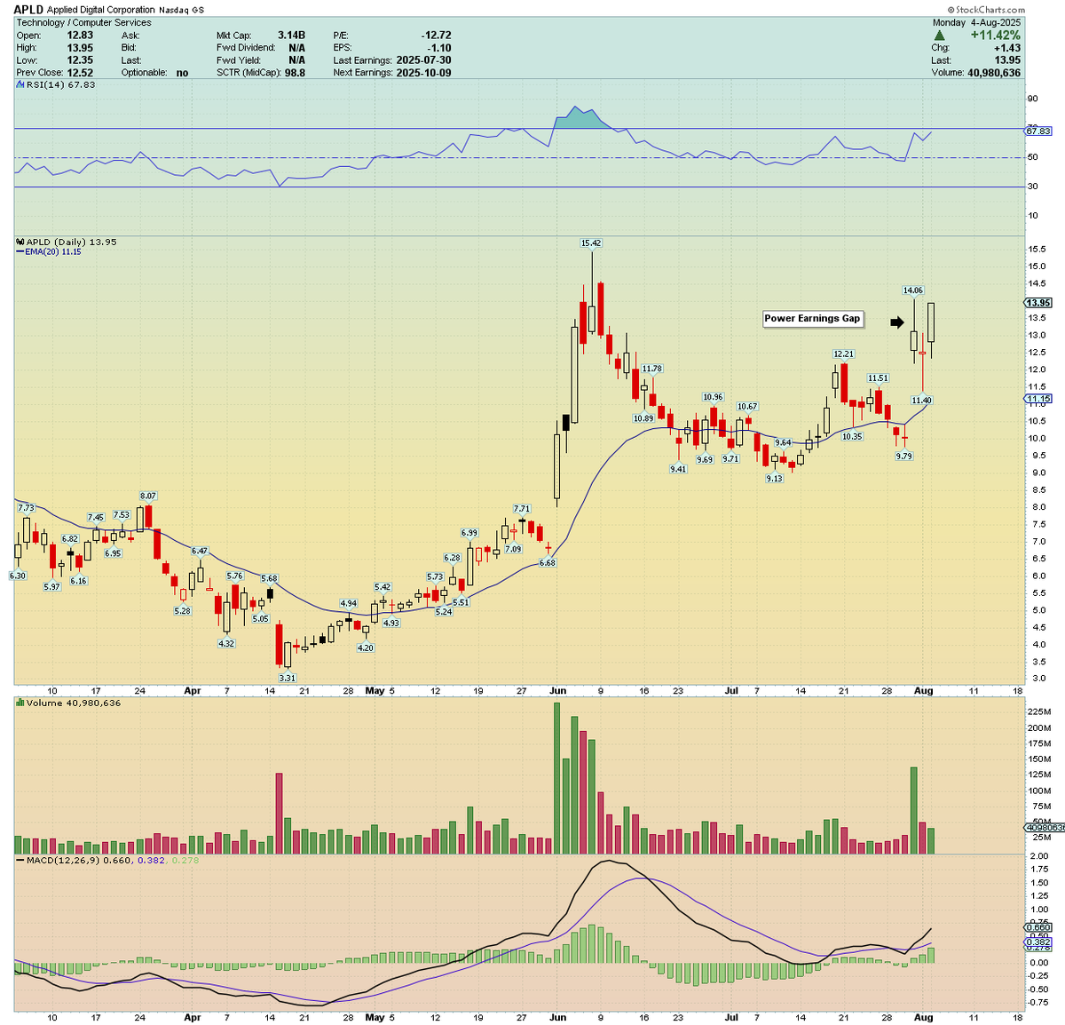Click the RSI(14) indicator icon
The width and height of the screenshot is (1065, 1025).
point(20,84)
